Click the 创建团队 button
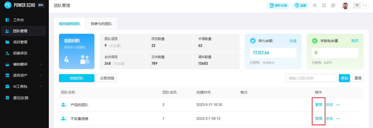 [76, 78]
